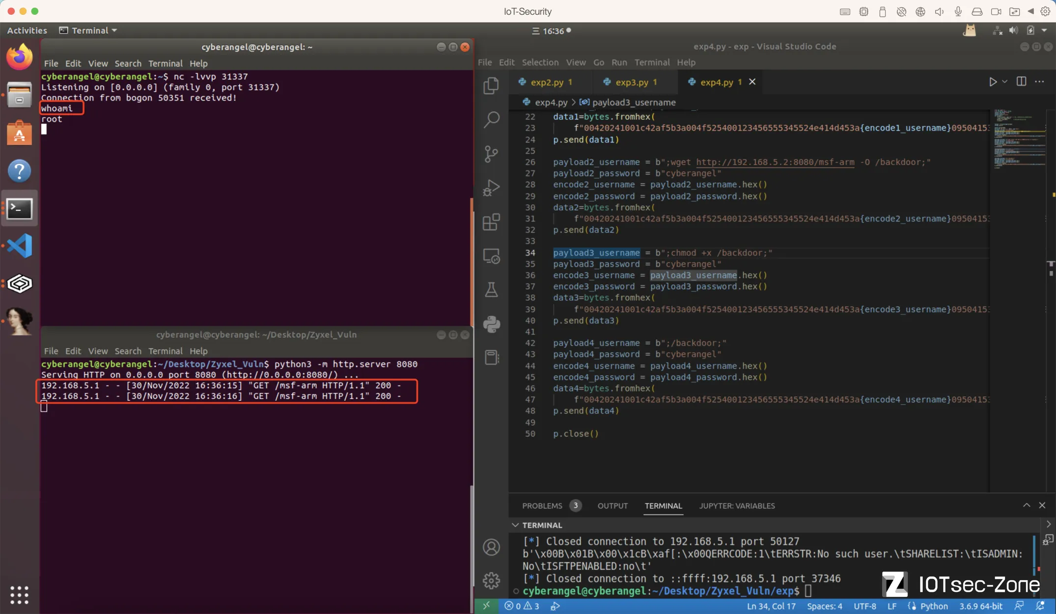Toggle the VM shared folder icon
The width and height of the screenshot is (1056, 614).
coord(1014,11)
